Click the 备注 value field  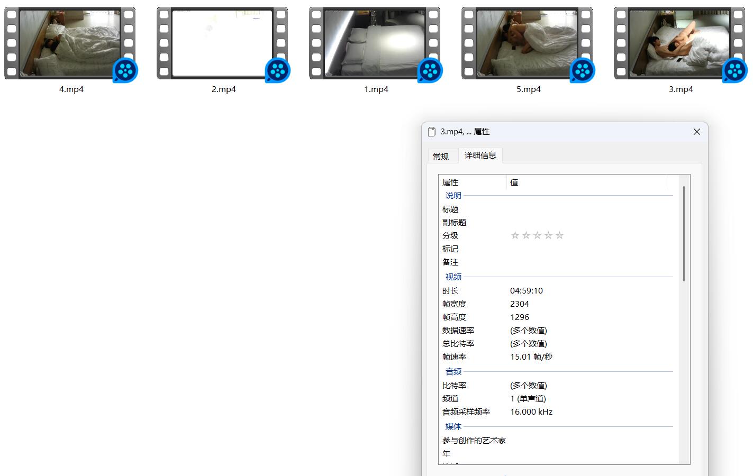click(x=590, y=262)
